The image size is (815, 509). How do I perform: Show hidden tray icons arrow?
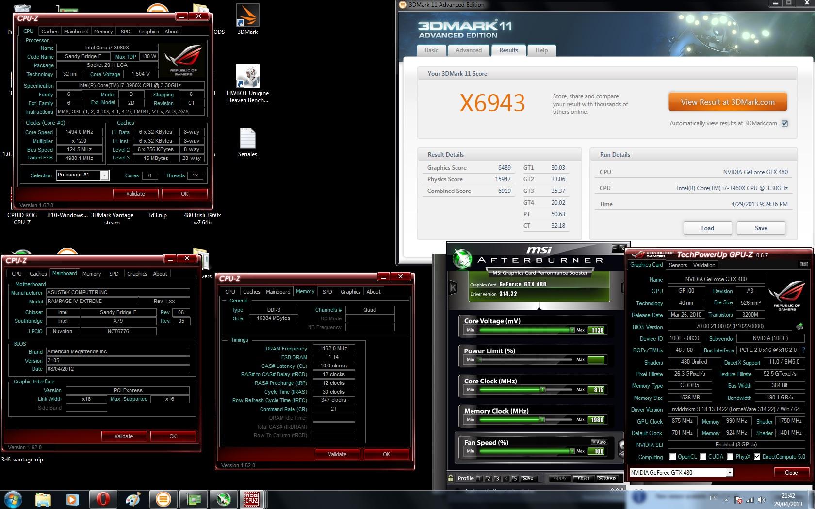click(x=726, y=499)
